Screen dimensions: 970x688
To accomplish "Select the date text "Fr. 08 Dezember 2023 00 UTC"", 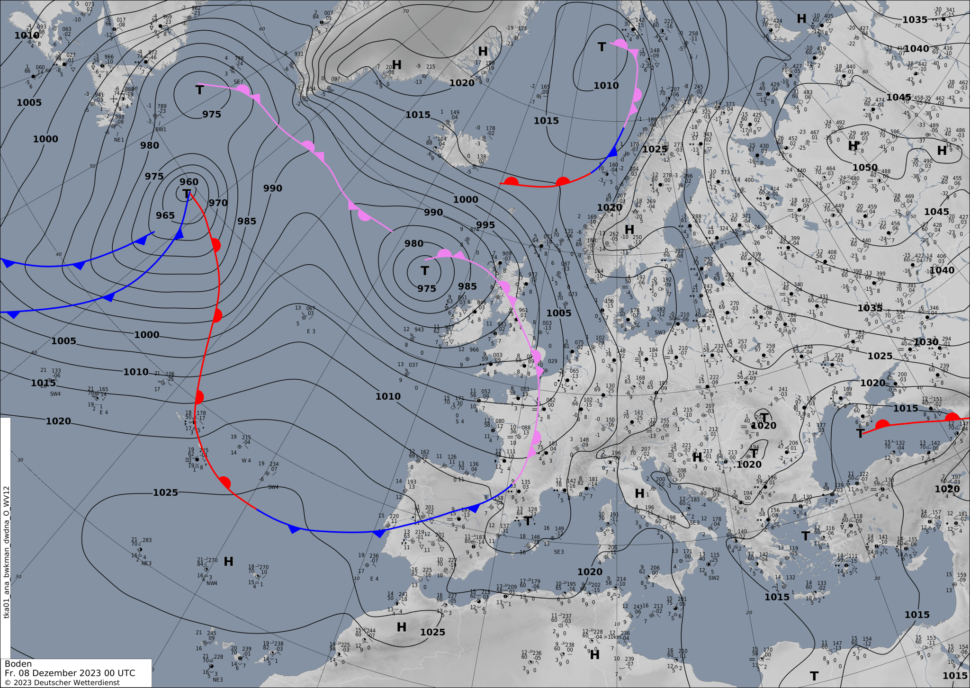I will pyautogui.click(x=70, y=673).
